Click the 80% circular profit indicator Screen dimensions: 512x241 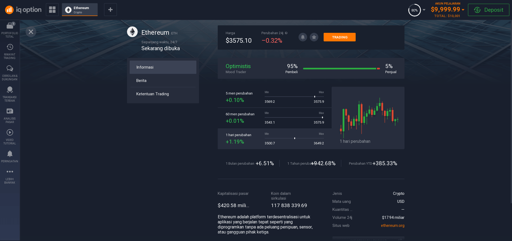click(414, 10)
